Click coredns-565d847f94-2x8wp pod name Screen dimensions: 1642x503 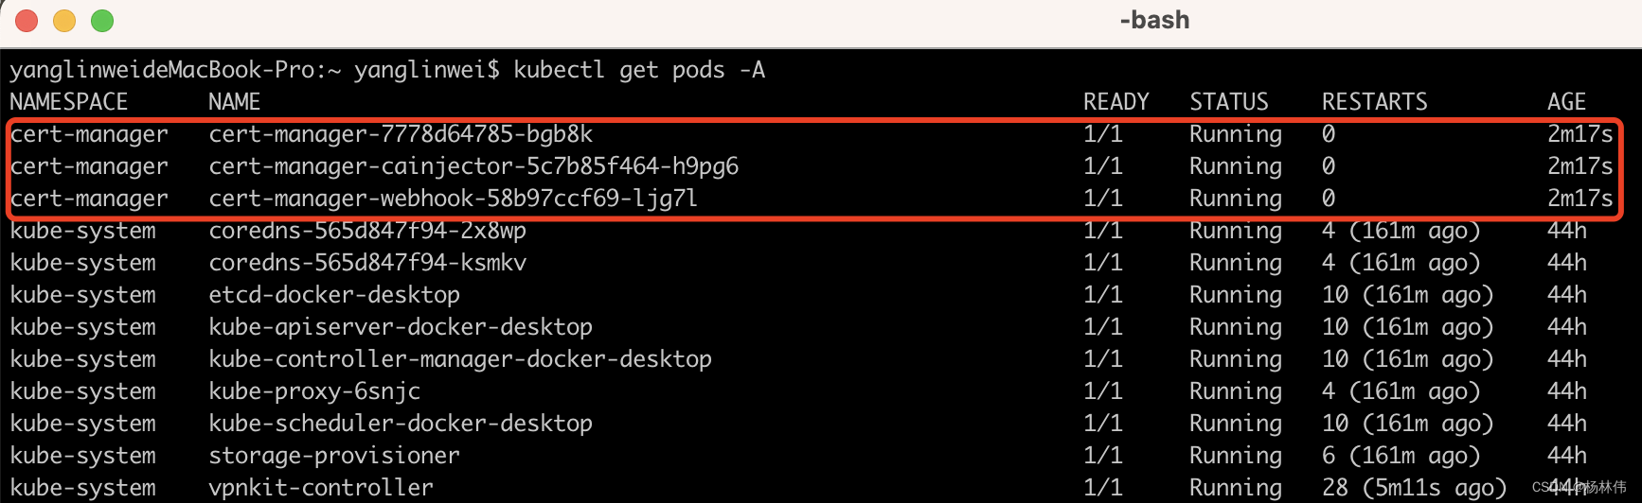click(x=367, y=231)
